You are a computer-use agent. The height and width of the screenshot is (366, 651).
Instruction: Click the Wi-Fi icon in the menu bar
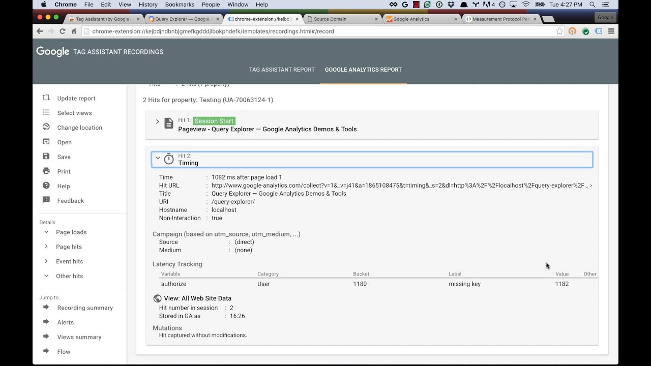coord(526,5)
